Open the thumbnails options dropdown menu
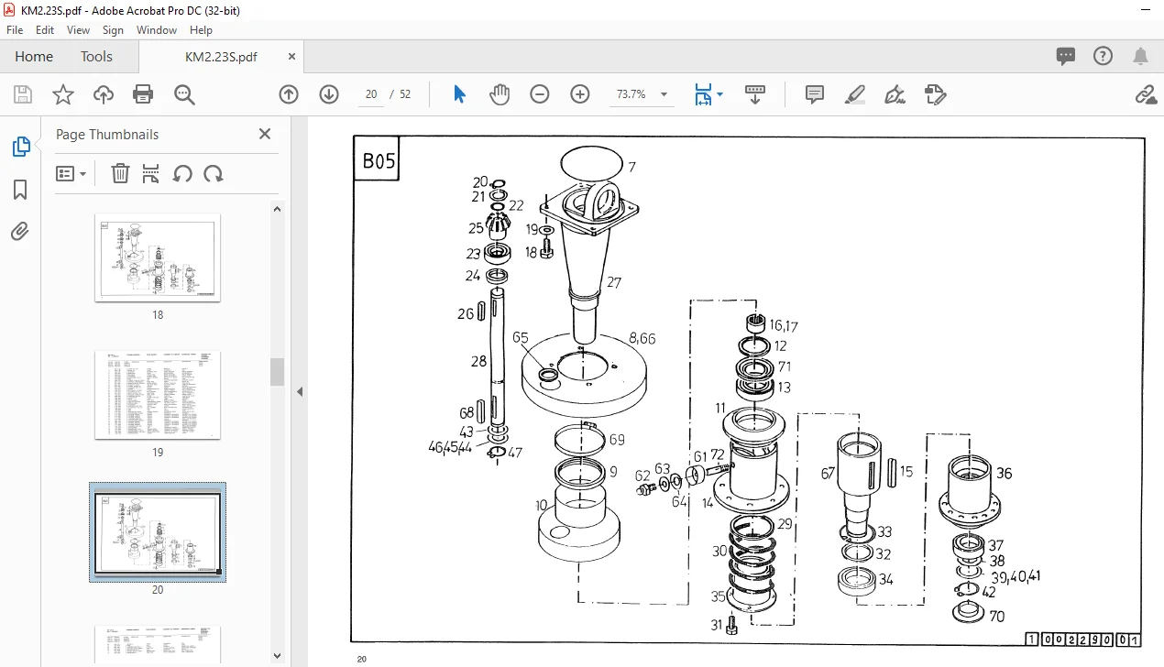 click(x=71, y=173)
